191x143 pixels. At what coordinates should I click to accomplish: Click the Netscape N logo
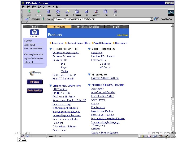pos(171,12)
